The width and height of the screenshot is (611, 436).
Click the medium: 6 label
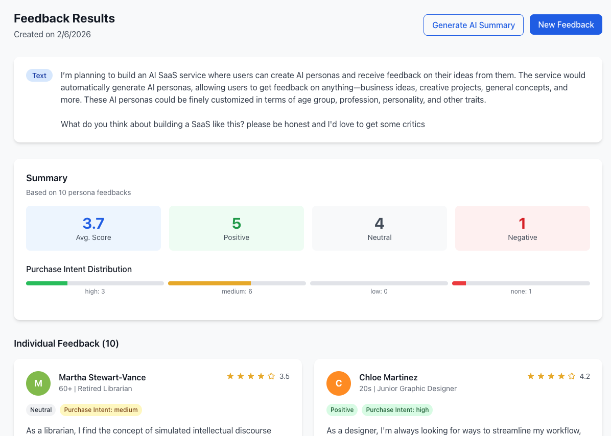click(237, 291)
